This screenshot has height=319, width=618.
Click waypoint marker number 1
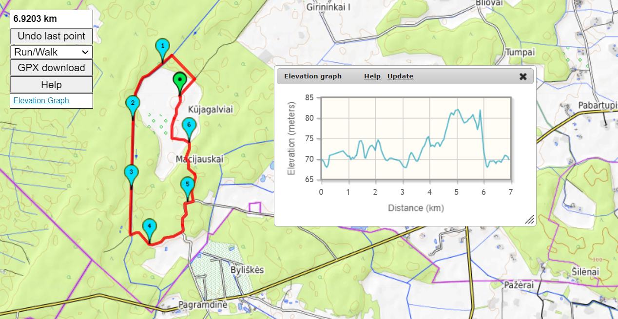click(163, 48)
